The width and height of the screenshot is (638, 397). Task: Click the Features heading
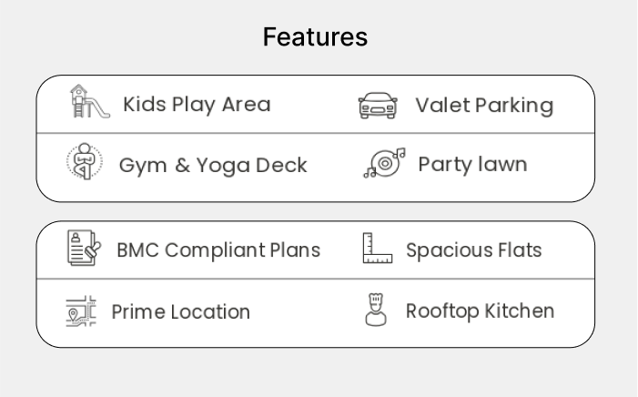315,37
